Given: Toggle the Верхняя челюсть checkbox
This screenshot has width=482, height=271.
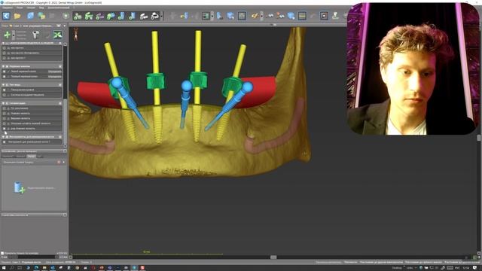Looking at the screenshot, I should pos(5,118).
